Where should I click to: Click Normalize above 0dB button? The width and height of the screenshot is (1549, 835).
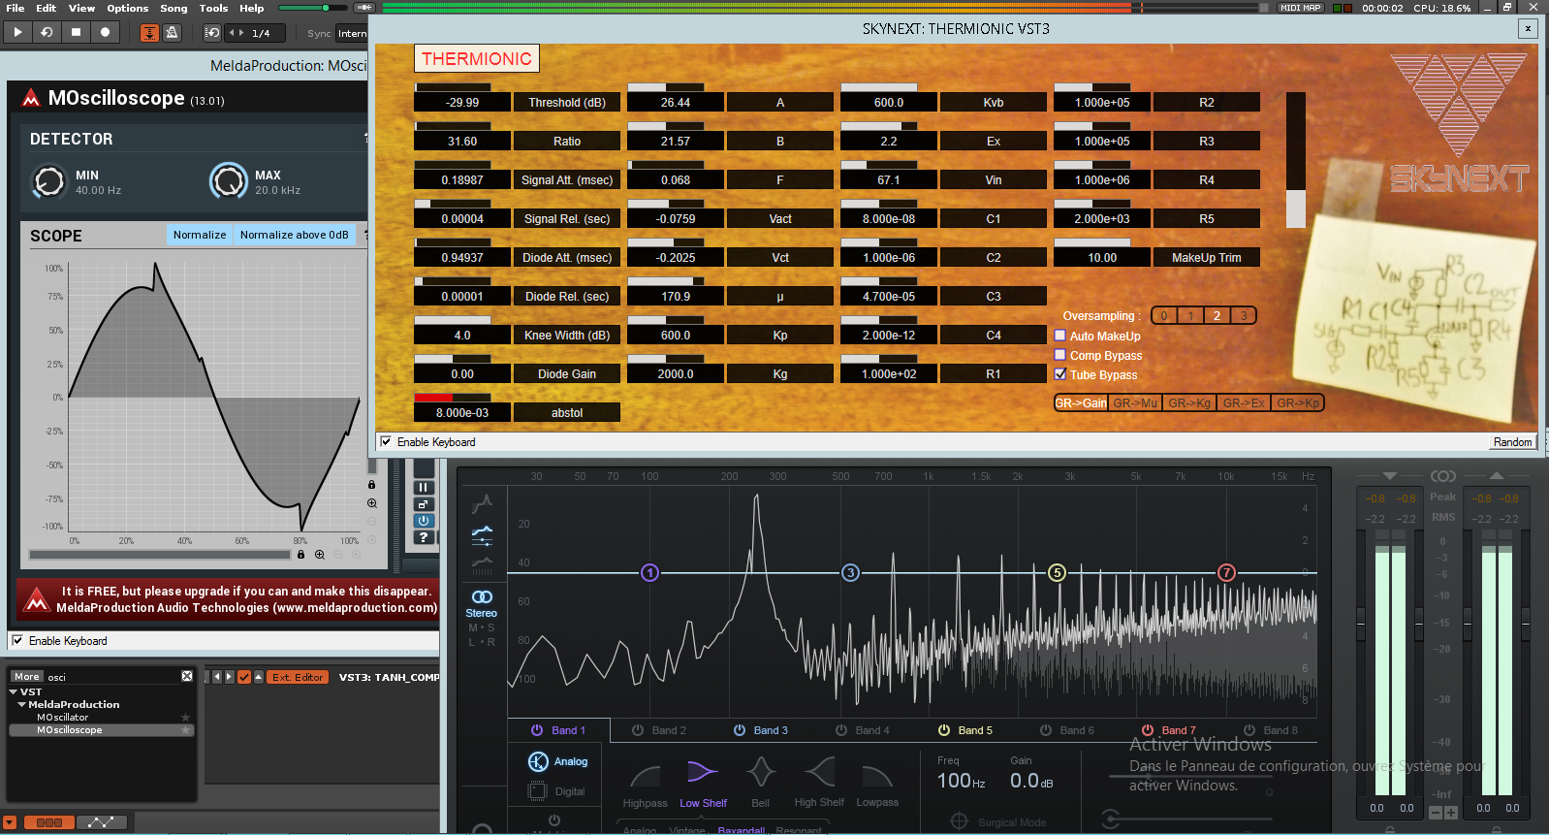pyautogui.click(x=295, y=235)
